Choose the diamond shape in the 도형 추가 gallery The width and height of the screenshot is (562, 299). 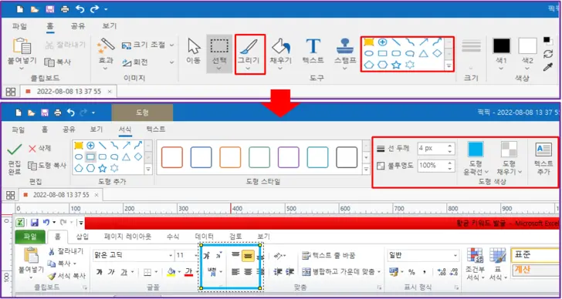click(138, 156)
